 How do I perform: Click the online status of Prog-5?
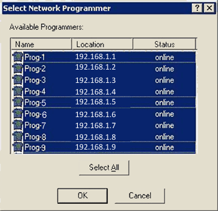tap(165, 103)
